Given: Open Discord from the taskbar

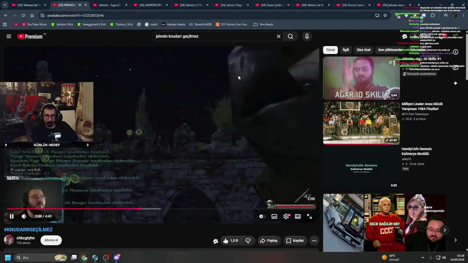Looking at the screenshot, I should (117, 258).
